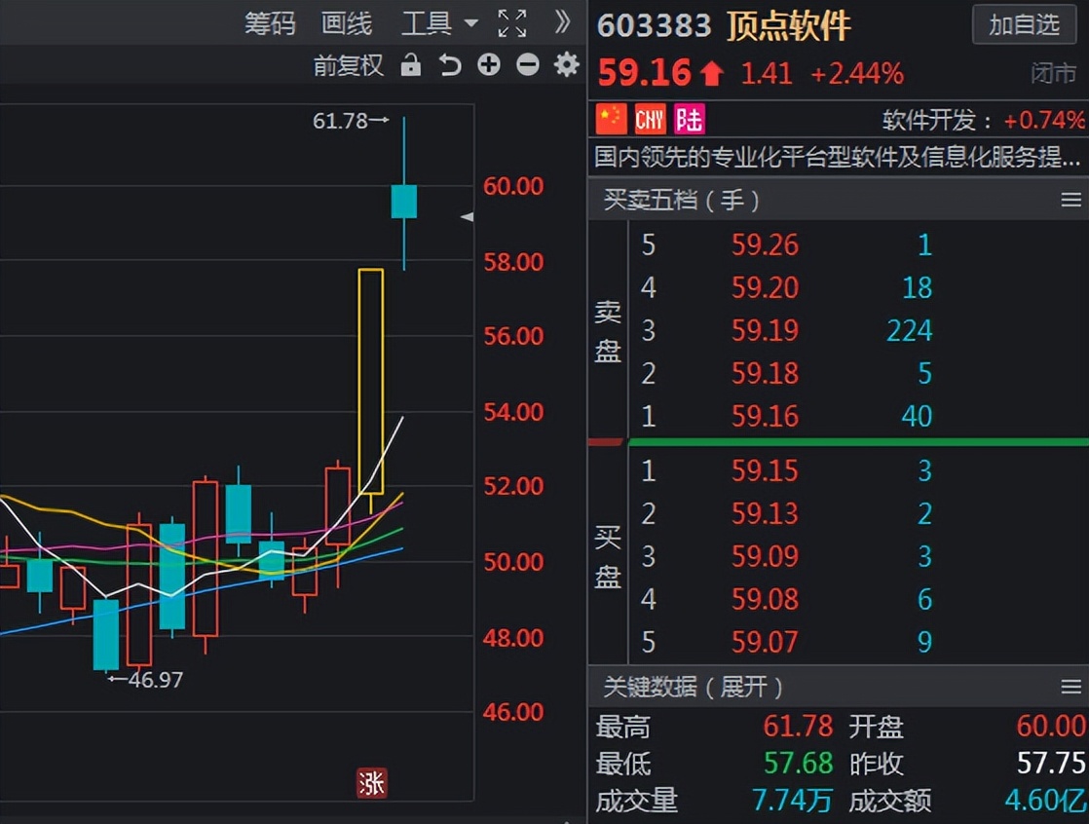Select sell level 5 price 59.26
1089x824 pixels.
[765, 245]
